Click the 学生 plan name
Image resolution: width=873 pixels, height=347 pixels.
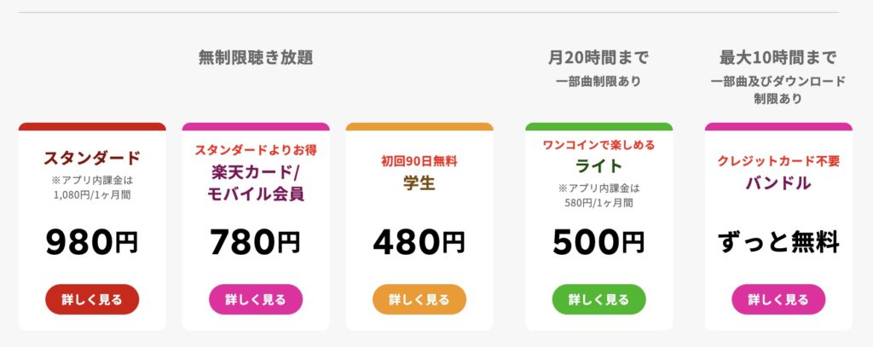(x=419, y=183)
